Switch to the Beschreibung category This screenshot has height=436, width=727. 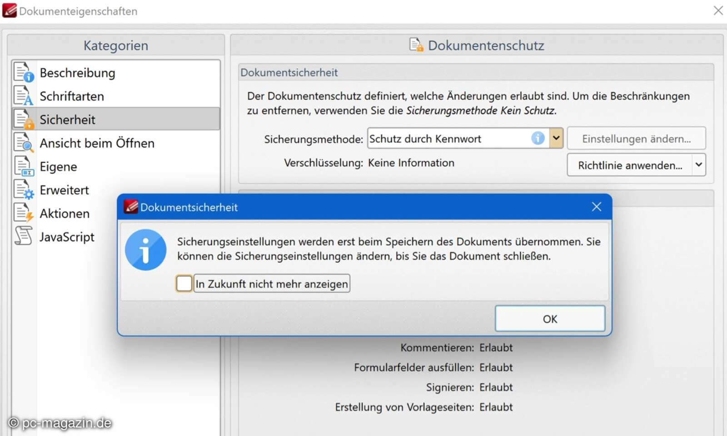point(77,72)
